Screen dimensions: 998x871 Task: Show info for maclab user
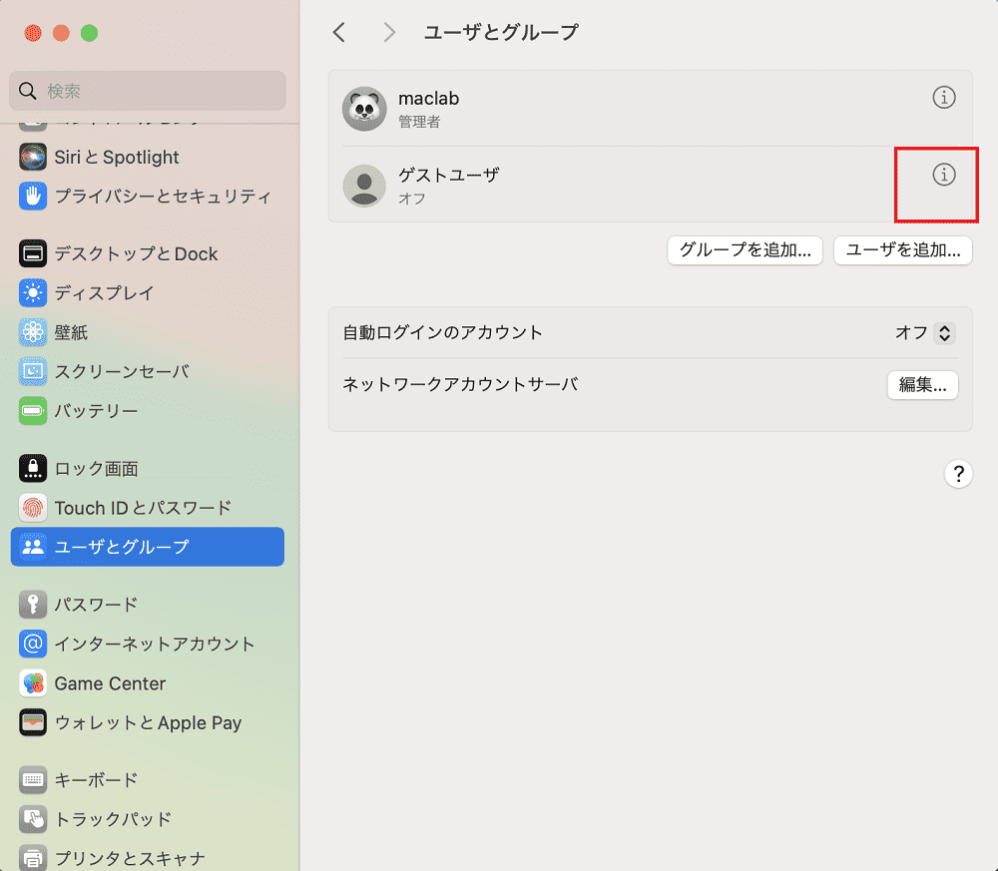coord(944,98)
